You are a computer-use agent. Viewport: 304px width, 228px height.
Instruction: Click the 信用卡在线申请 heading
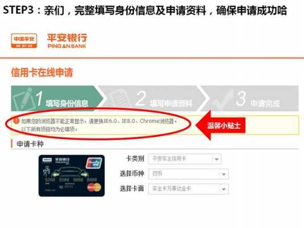click(x=42, y=72)
